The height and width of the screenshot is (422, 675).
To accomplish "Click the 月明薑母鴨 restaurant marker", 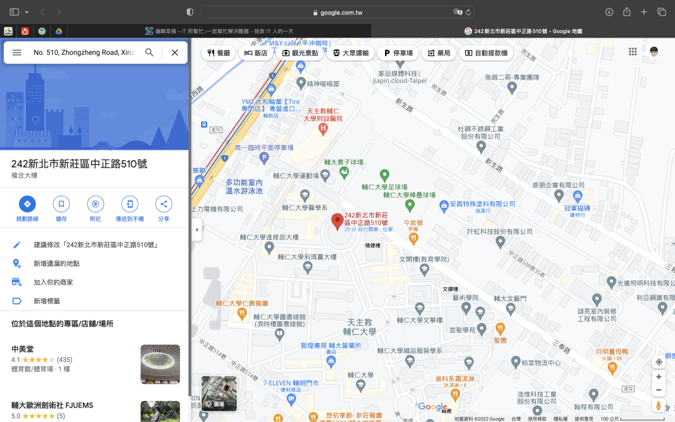I will (612, 368).
